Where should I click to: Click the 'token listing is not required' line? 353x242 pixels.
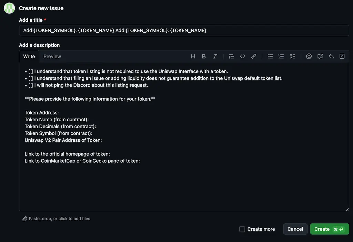(126, 71)
